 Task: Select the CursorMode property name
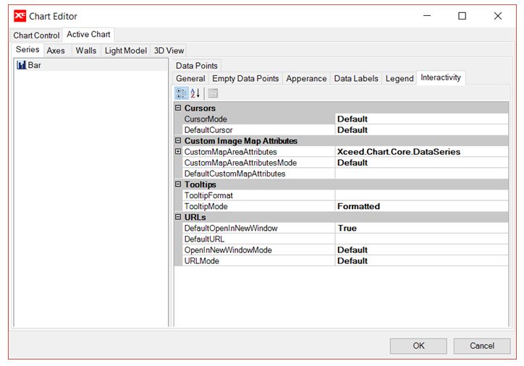coord(258,119)
